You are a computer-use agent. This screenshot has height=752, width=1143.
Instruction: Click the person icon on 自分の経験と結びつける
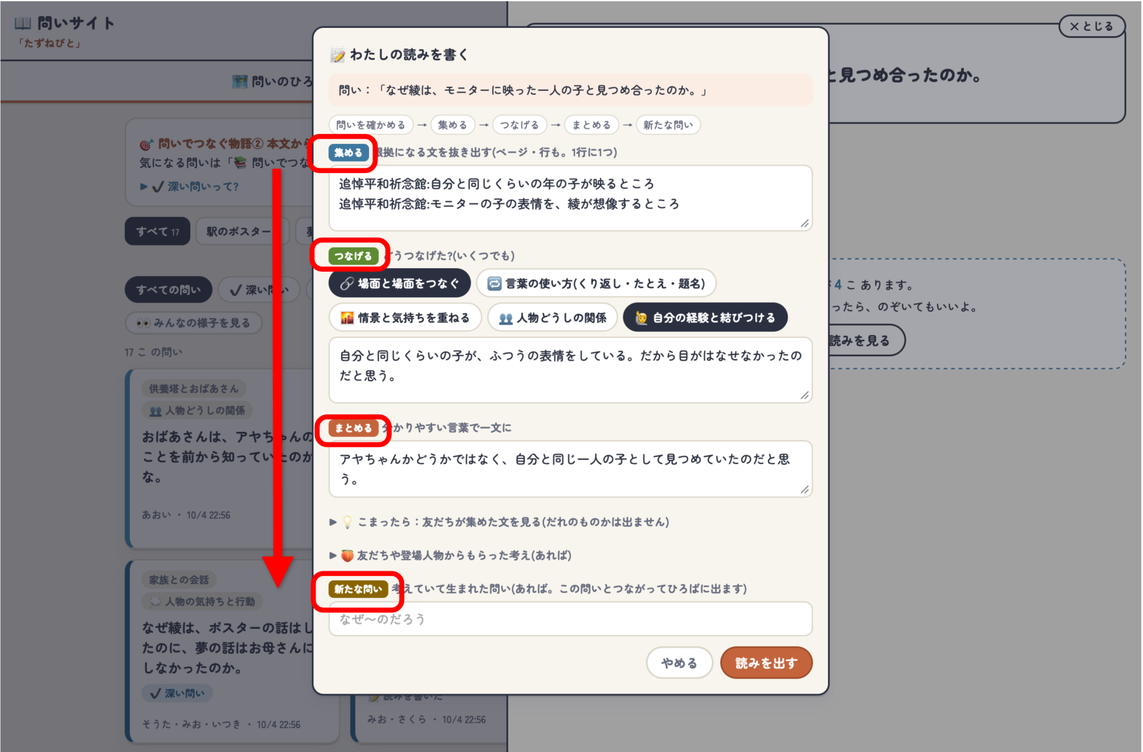pos(641,318)
